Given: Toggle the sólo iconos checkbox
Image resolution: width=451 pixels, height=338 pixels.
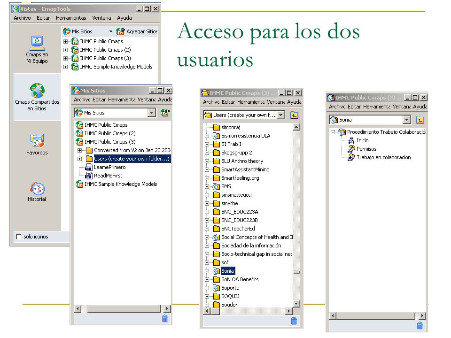Looking at the screenshot, I should [x=19, y=237].
